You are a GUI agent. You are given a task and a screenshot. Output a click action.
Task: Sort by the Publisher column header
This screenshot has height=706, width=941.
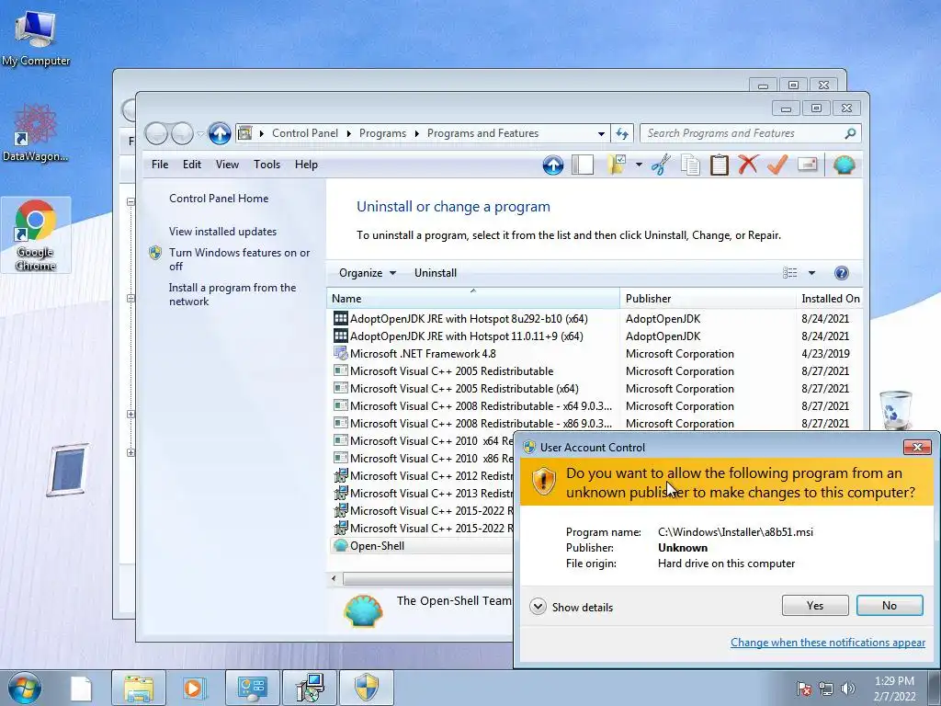click(708, 299)
